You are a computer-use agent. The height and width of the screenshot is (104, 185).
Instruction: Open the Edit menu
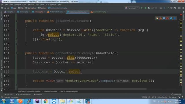pyautogui.click(x=6, y=5)
